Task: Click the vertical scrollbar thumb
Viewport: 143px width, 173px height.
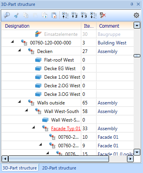Action: (x=137, y=56)
